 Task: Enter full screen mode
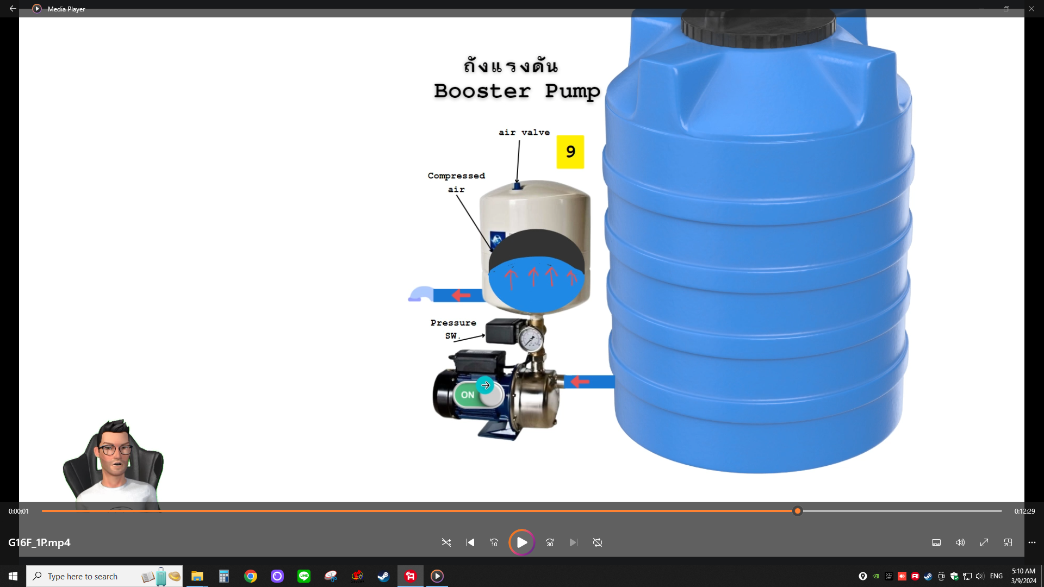click(x=984, y=542)
